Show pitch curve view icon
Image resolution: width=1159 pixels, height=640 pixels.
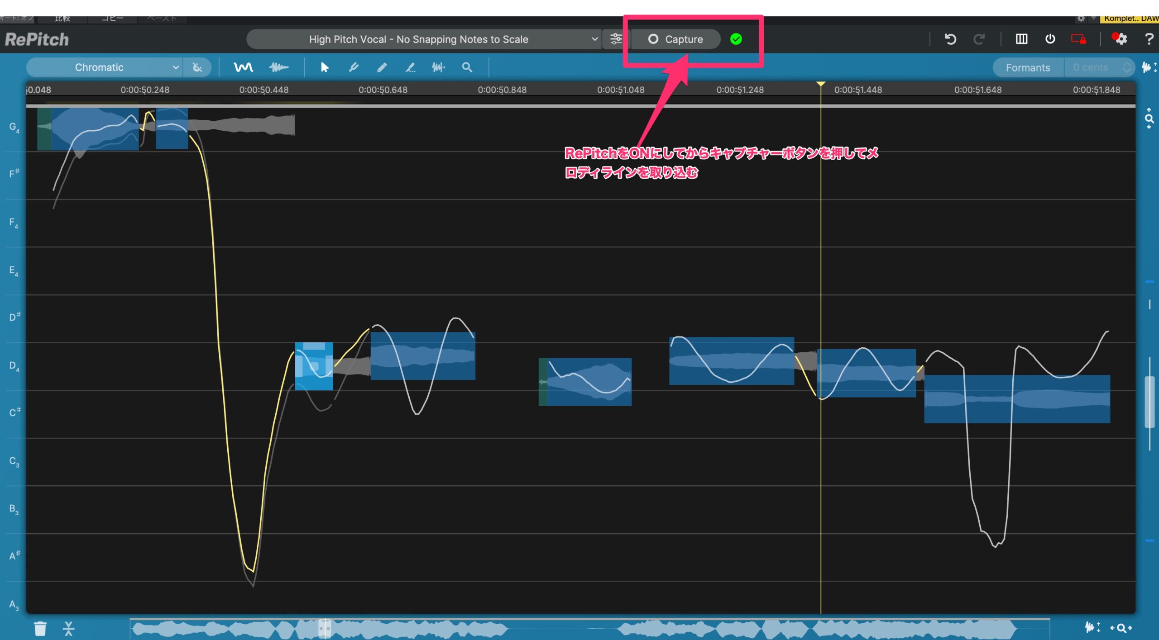pos(243,67)
